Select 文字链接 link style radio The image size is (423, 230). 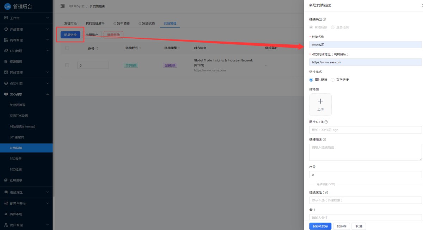pyautogui.click(x=333, y=80)
